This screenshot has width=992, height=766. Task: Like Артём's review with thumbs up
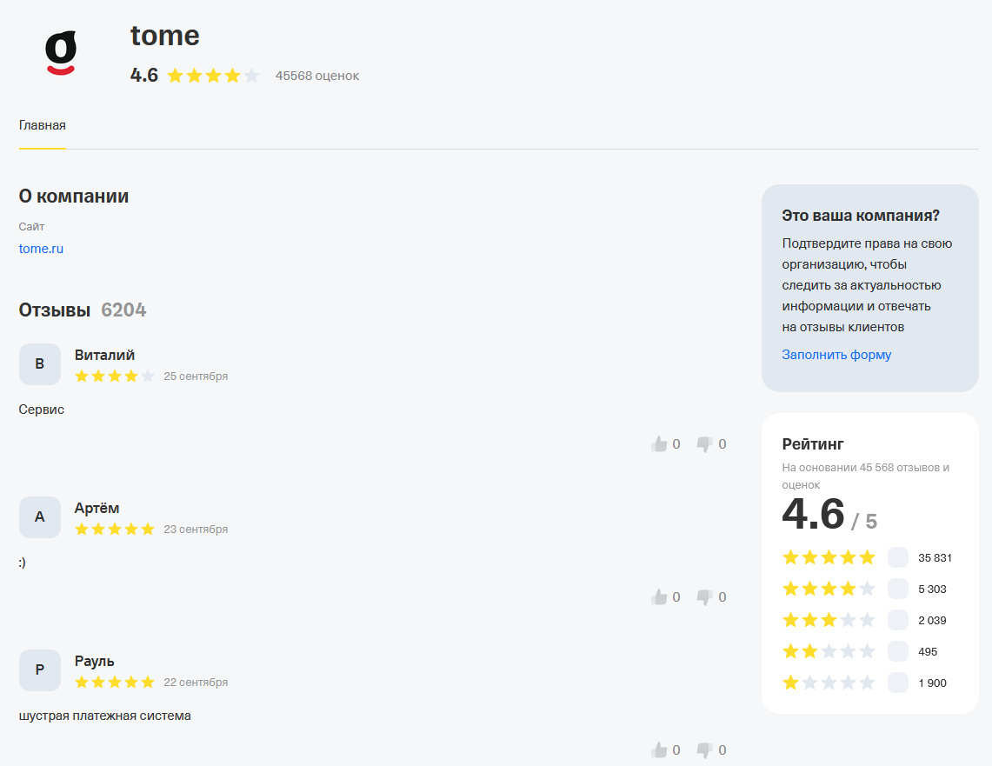point(659,597)
